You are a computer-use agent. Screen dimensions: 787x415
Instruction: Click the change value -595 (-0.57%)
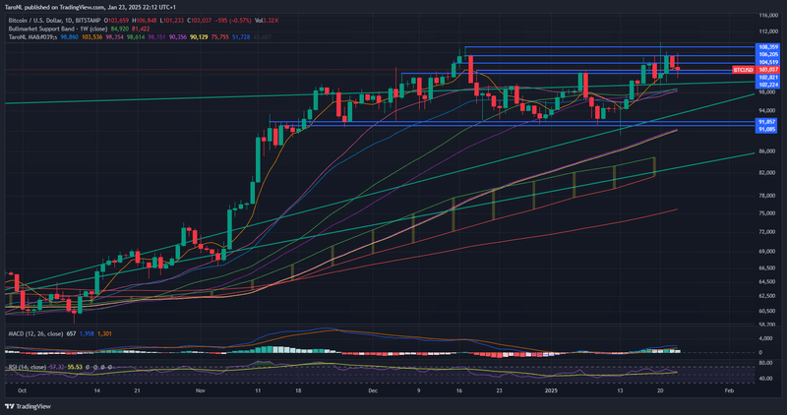click(233, 21)
